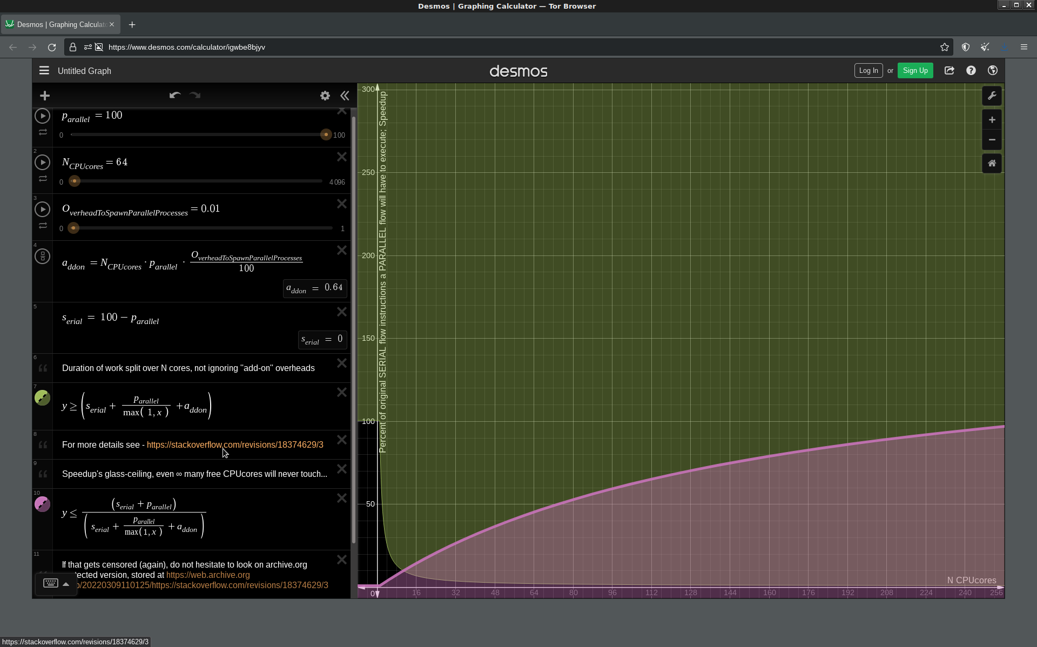Click the expression list scrollbar
1037x647 pixels.
pyautogui.click(x=354, y=329)
